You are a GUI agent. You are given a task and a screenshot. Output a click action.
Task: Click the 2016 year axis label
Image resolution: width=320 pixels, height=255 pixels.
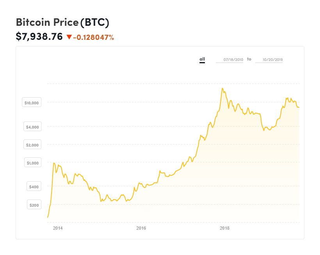tap(141, 228)
